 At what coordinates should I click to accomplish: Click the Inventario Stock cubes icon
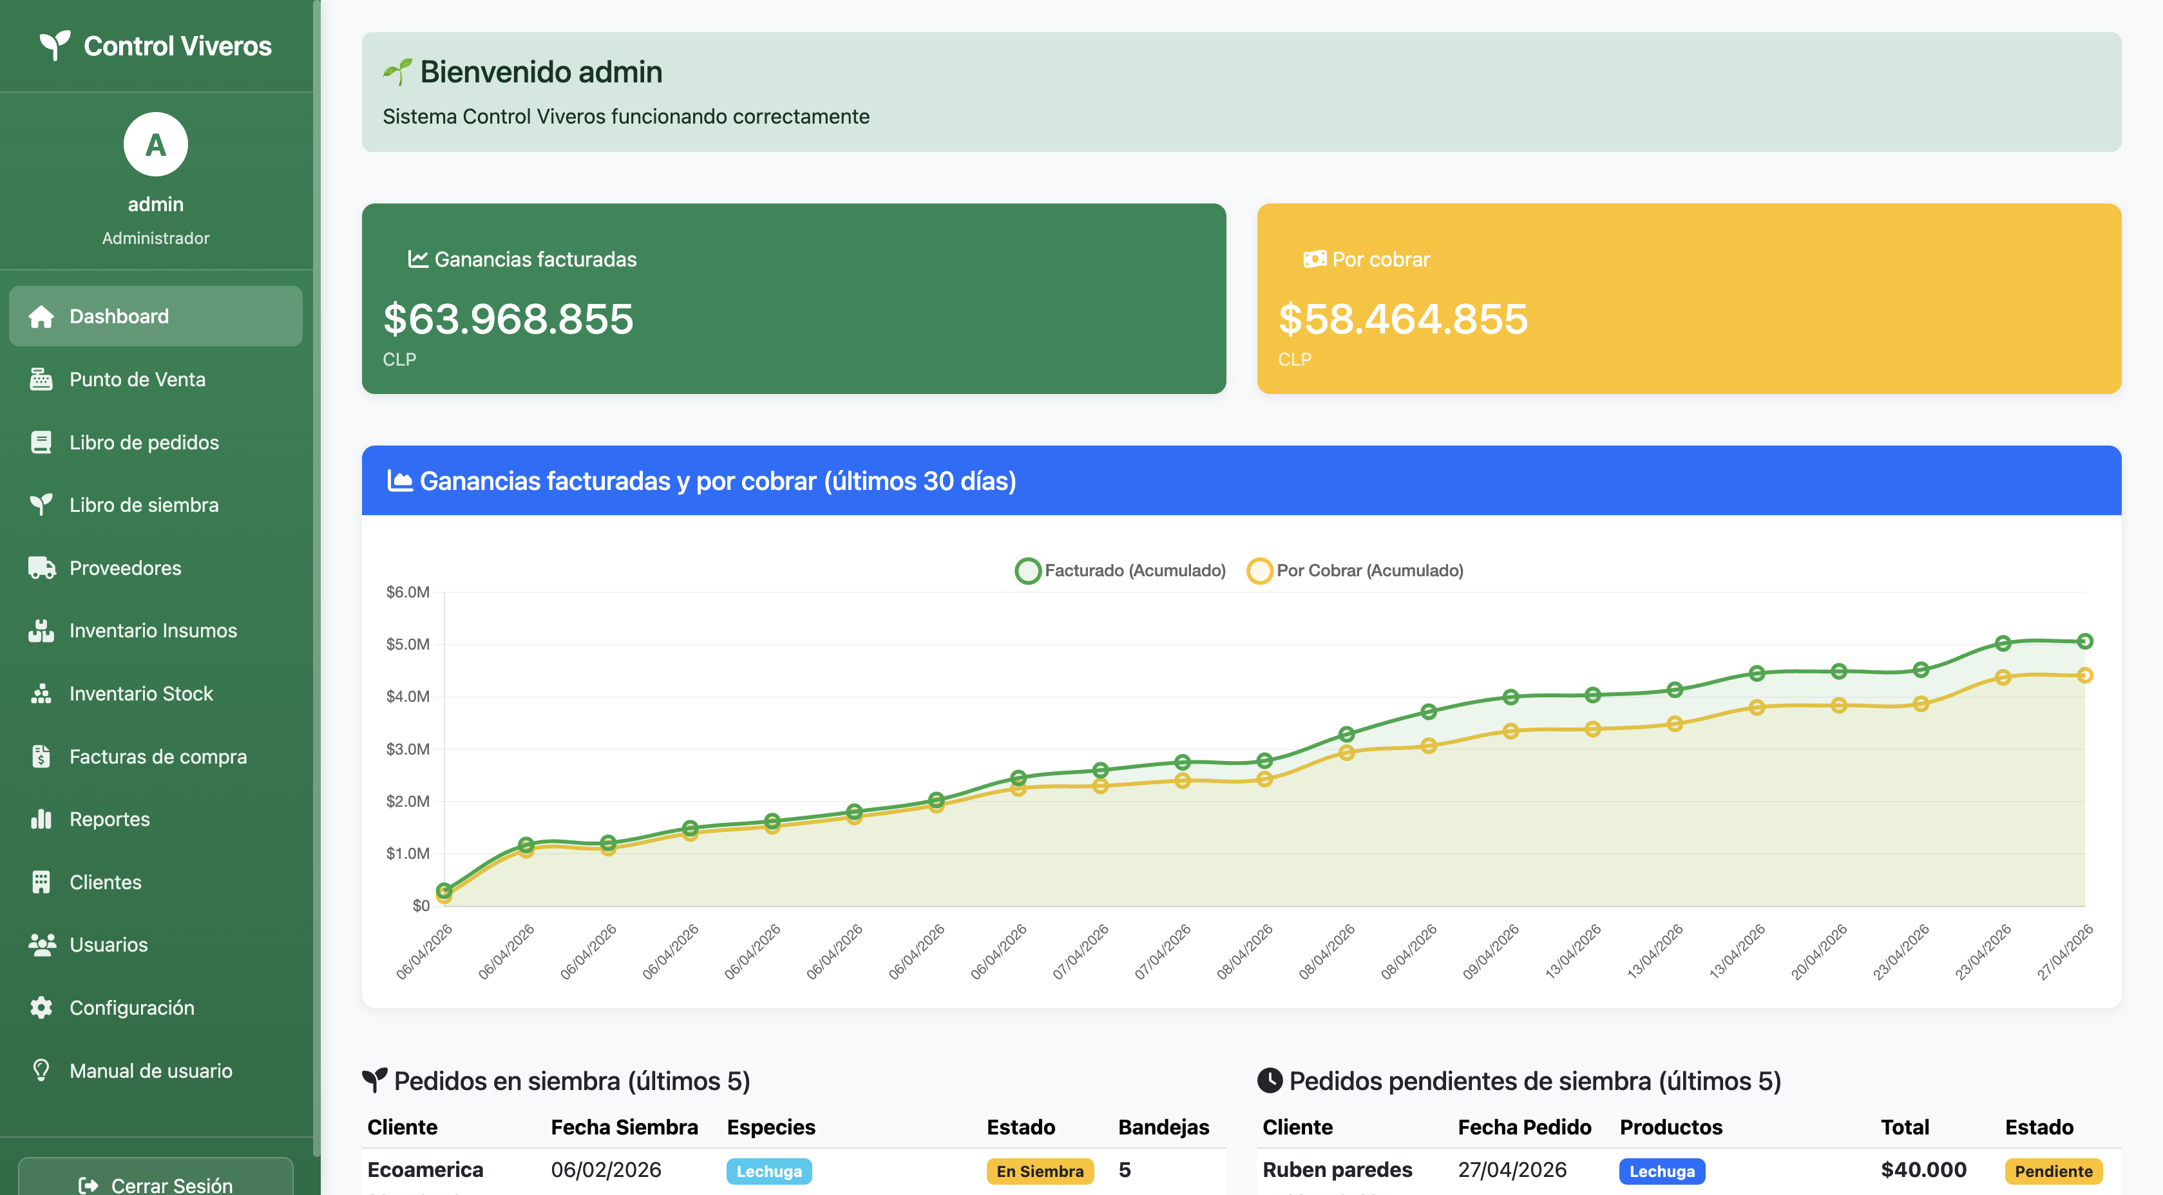[x=41, y=693]
